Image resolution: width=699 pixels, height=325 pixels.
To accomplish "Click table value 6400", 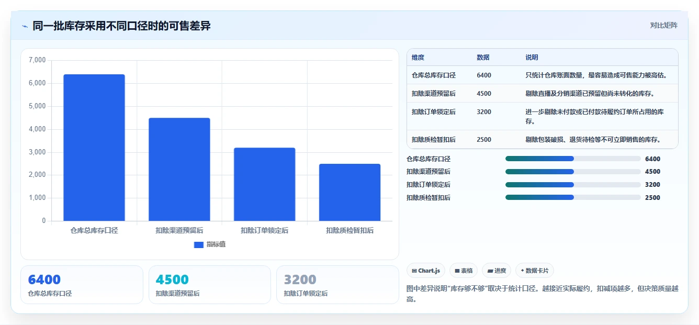I will pyautogui.click(x=484, y=75).
